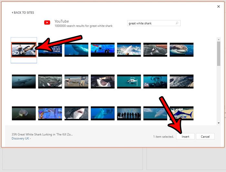
Task: Click the search magnifier icon
Action: (177, 23)
